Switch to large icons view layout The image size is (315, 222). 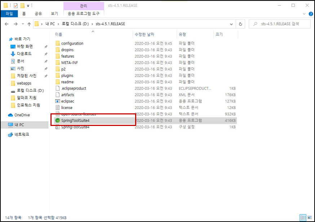(310, 217)
